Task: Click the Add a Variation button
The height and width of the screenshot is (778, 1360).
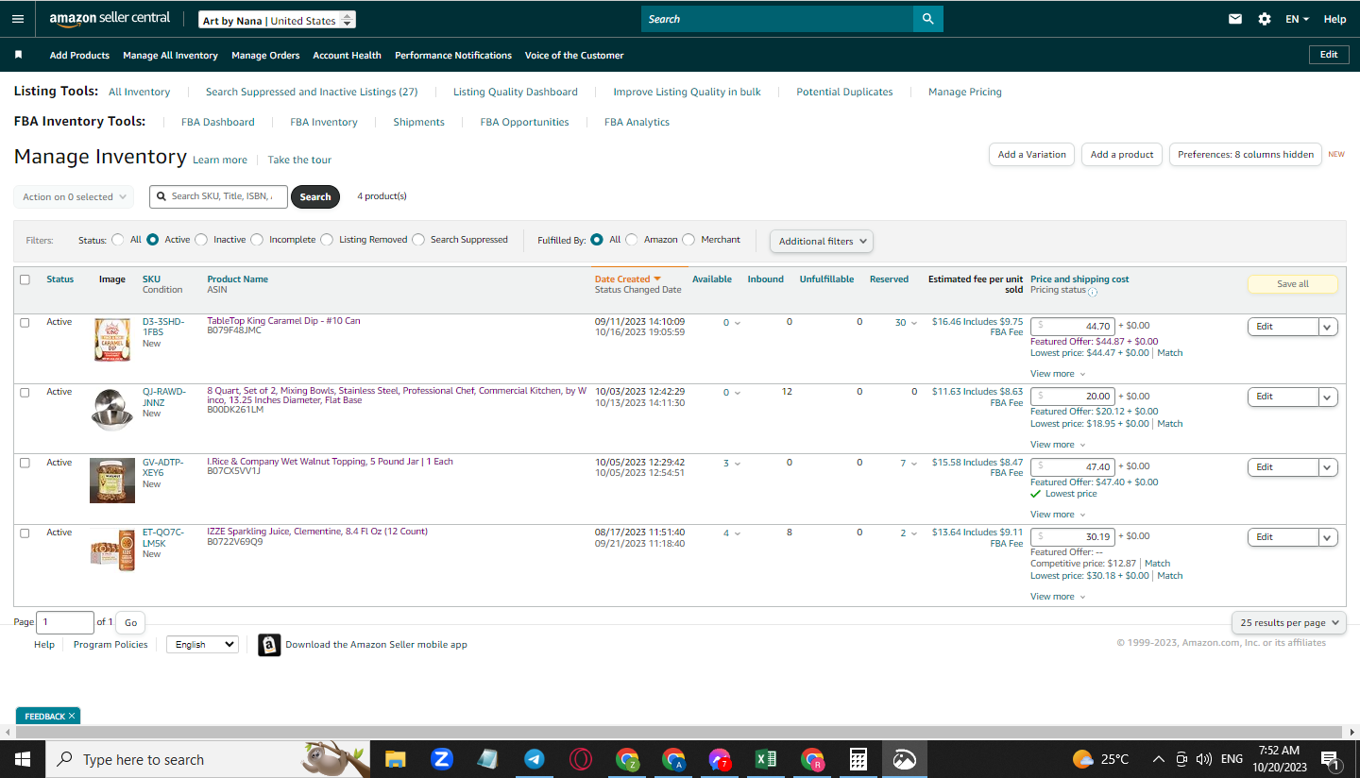Action: coord(1031,155)
